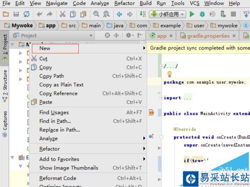Click the lightbulb intention icon
Image resolution: width=250 pixels, height=187 pixels.
click(169, 74)
